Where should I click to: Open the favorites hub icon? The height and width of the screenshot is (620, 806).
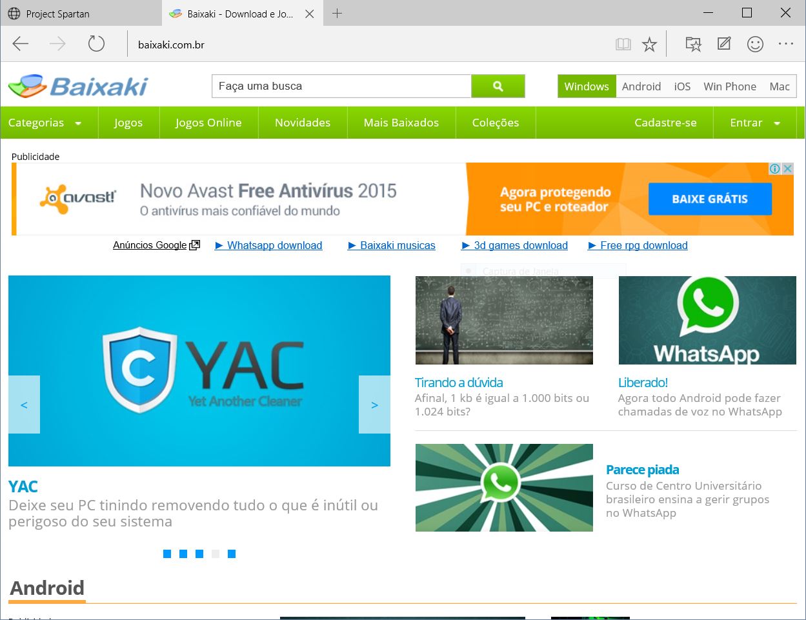pyautogui.click(x=693, y=44)
